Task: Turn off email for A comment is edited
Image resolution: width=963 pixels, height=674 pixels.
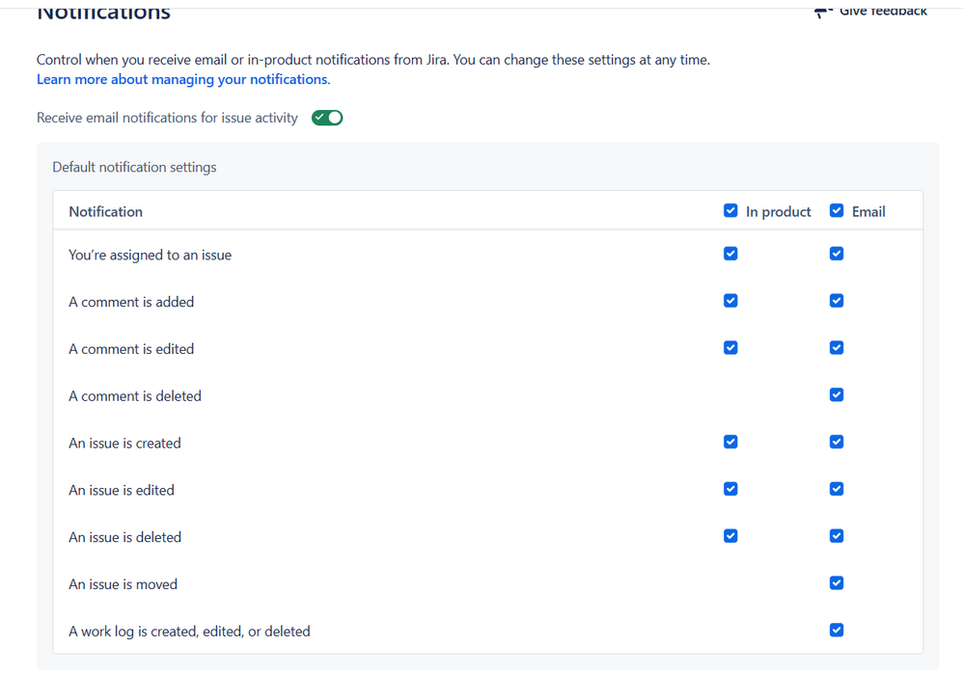Action: click(837, 348)
